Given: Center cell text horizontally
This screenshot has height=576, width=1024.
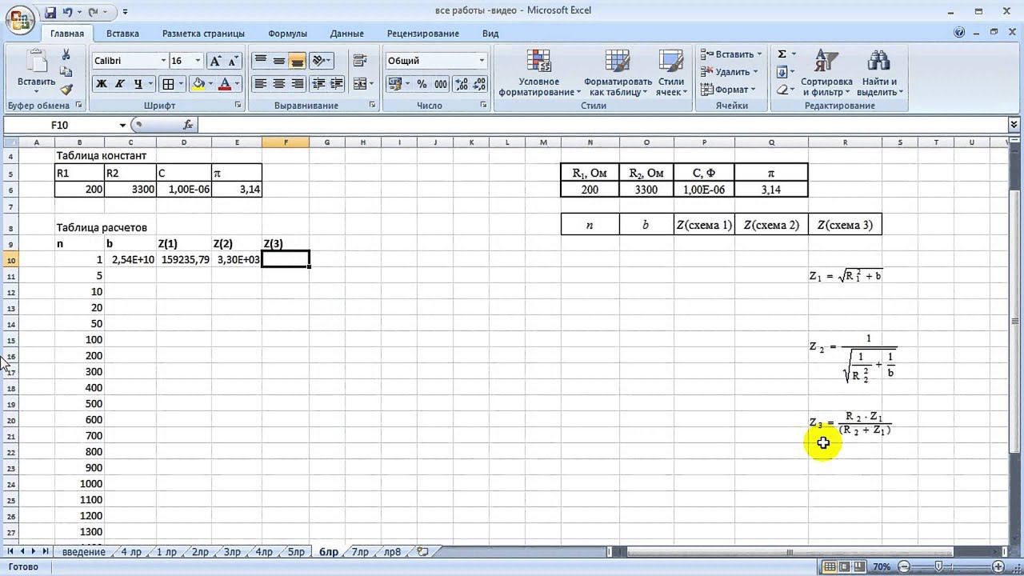Looking at the screenshot, I should 278,84.
